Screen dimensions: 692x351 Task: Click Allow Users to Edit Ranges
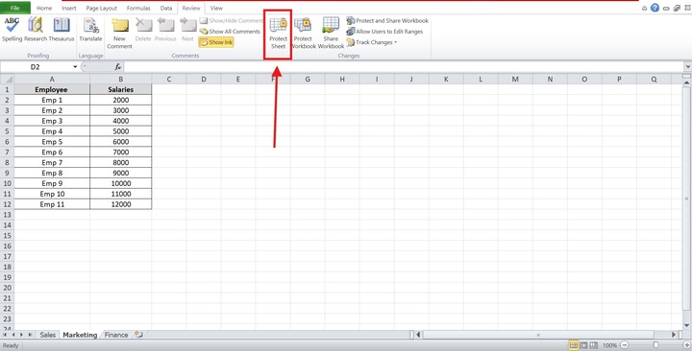coord(384,32)
